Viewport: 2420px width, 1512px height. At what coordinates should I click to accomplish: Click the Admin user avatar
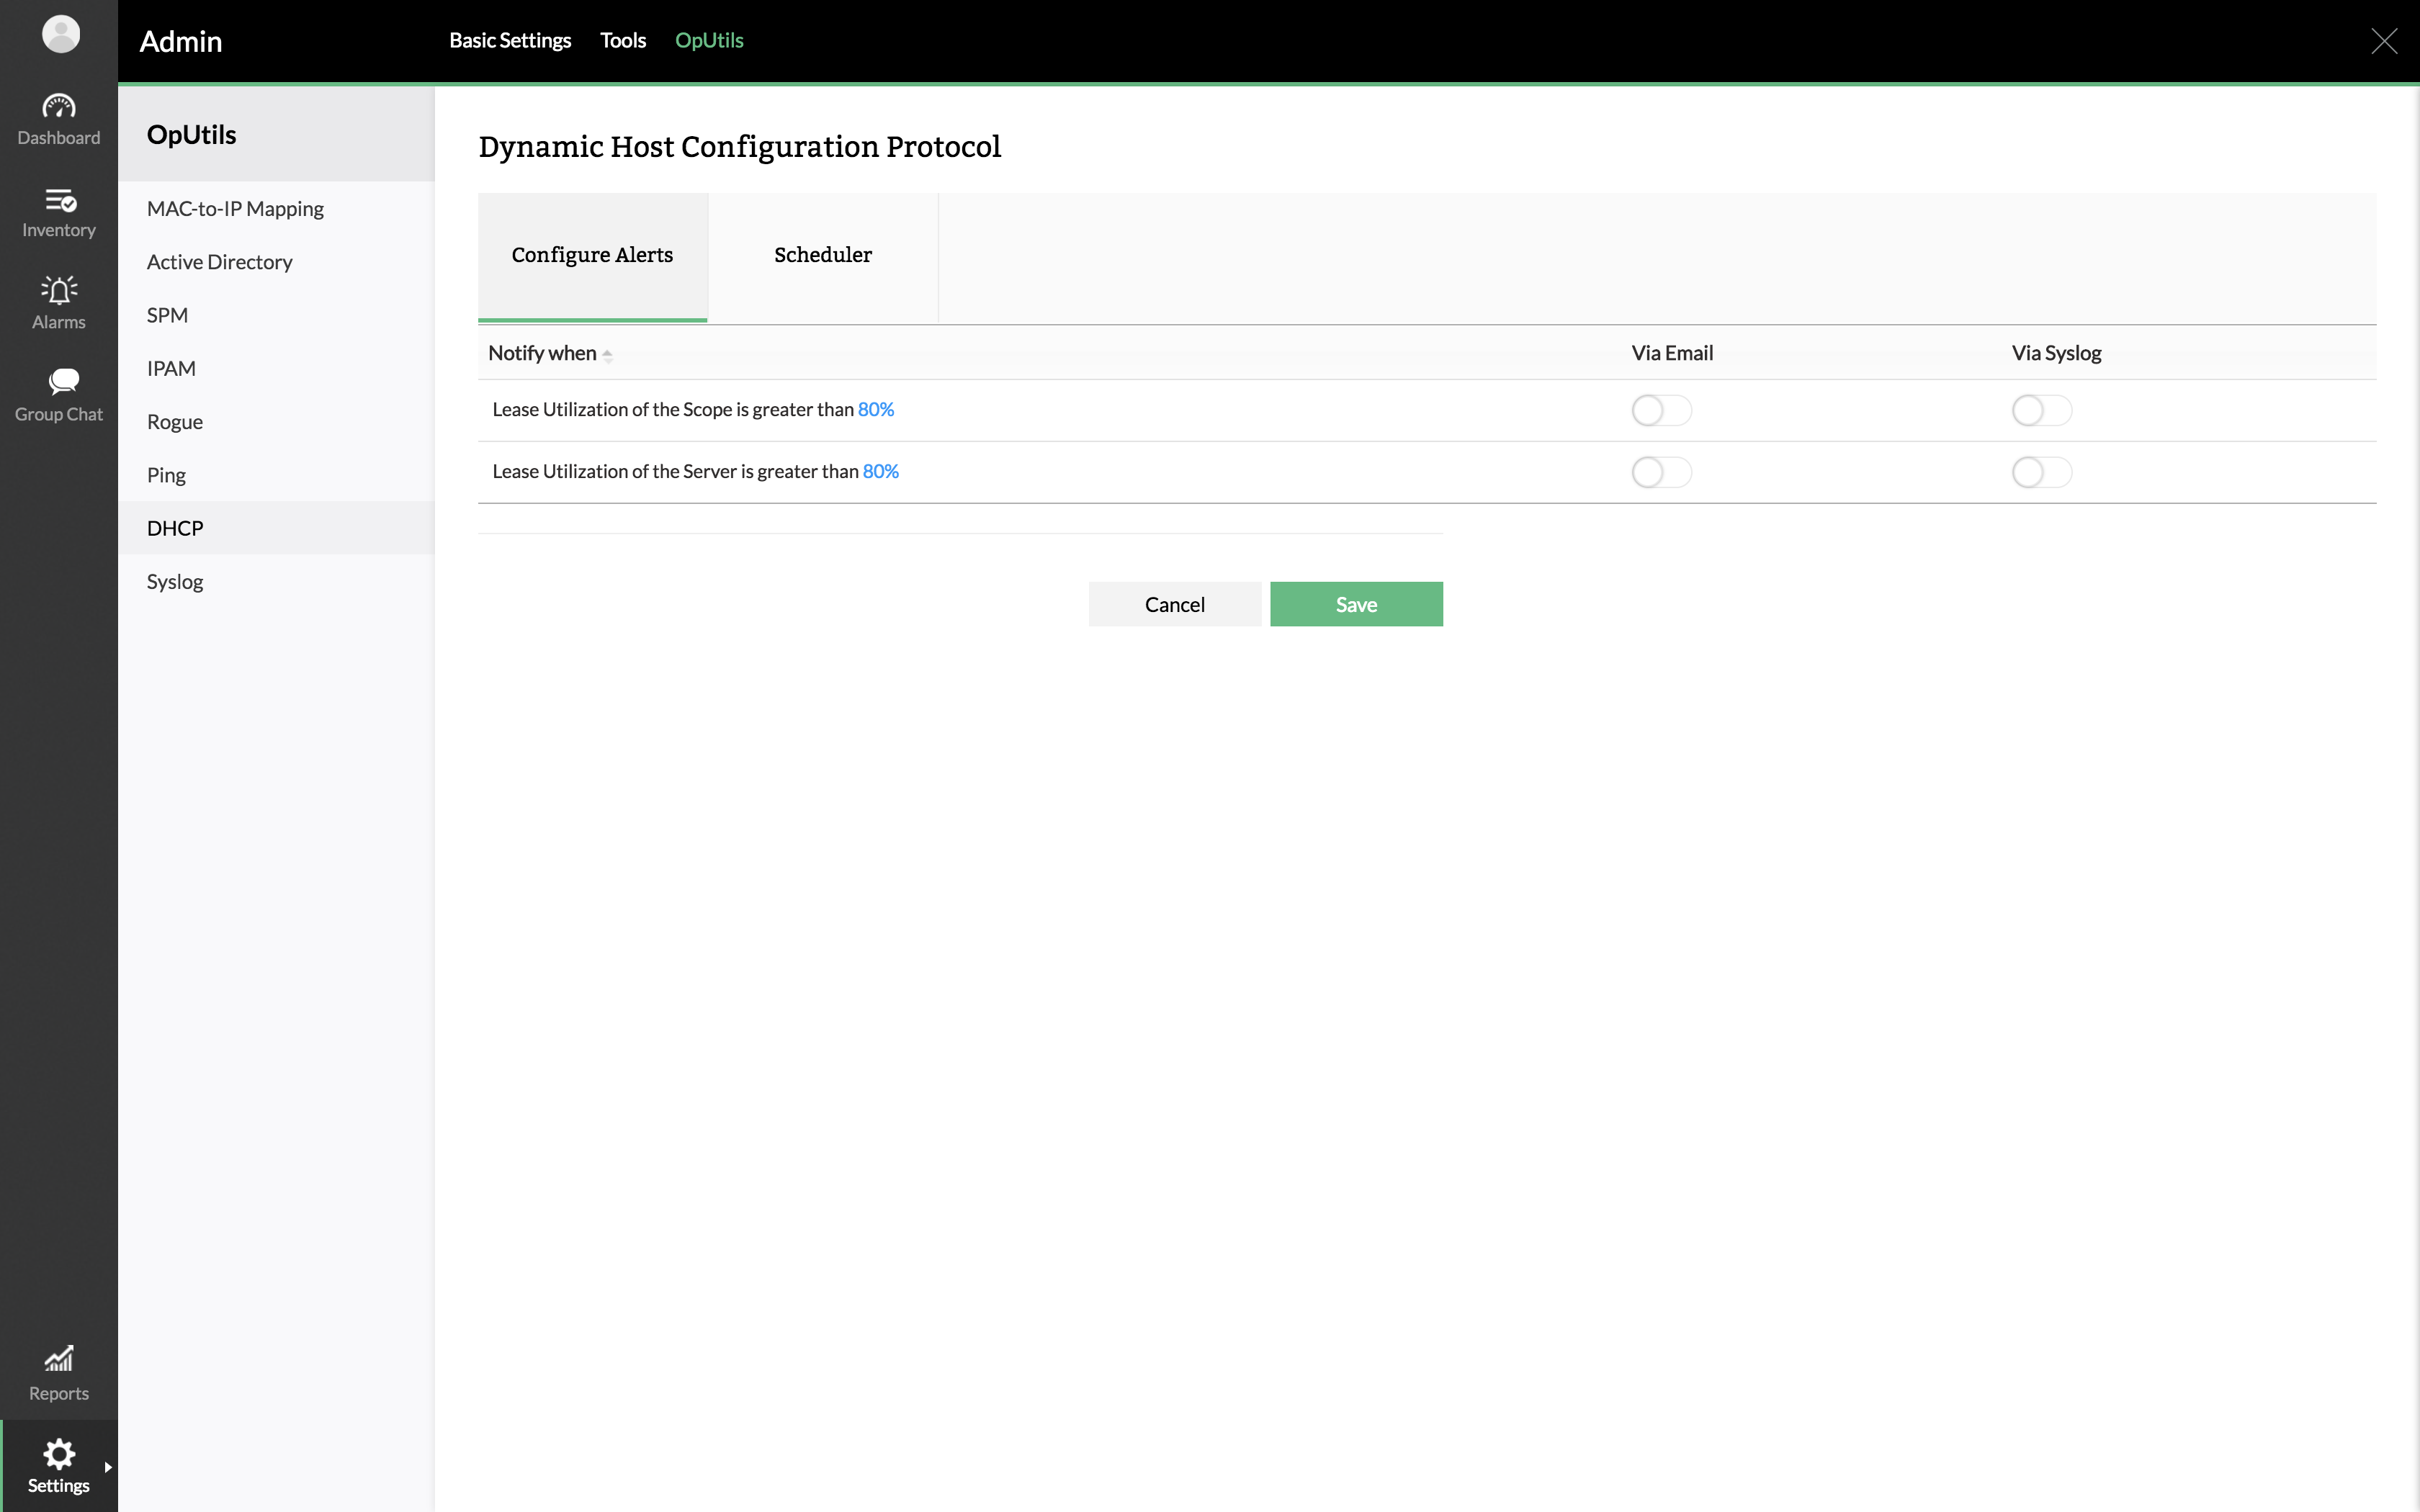60,33
